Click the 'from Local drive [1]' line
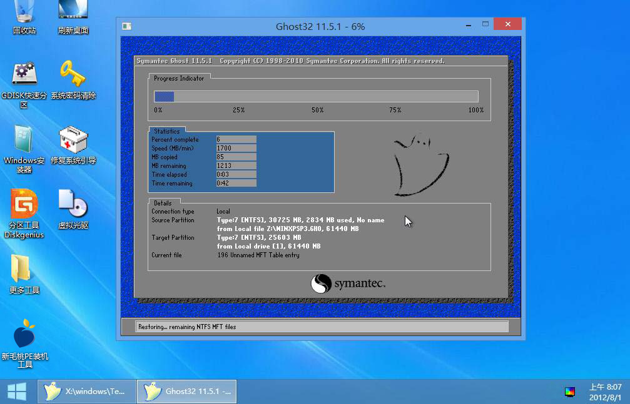This screenshot has height=404, width=630. pyautogui.click(x=269, y=246)
